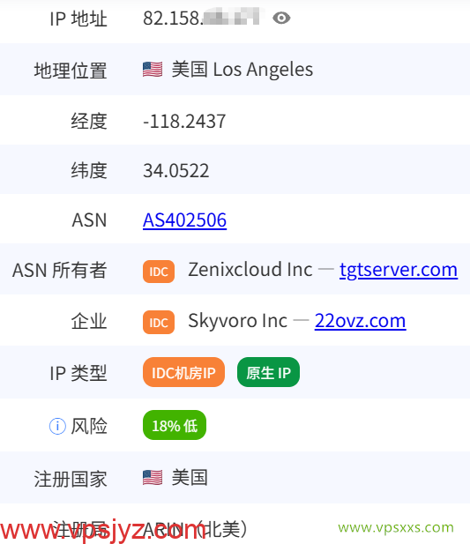
Task: Click the 美国 text in 注册国家 row
Action: [190, 478]
